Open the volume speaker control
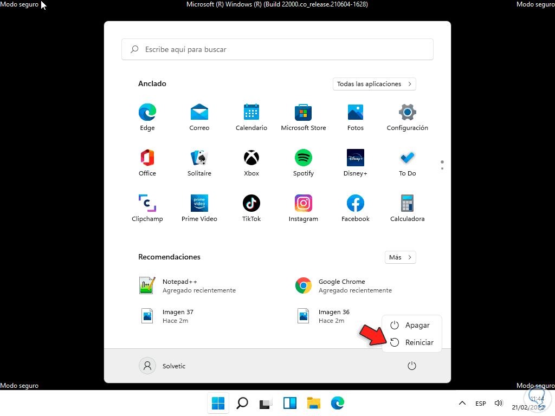Viewport: 555px width, 416px height. [499, 403]
